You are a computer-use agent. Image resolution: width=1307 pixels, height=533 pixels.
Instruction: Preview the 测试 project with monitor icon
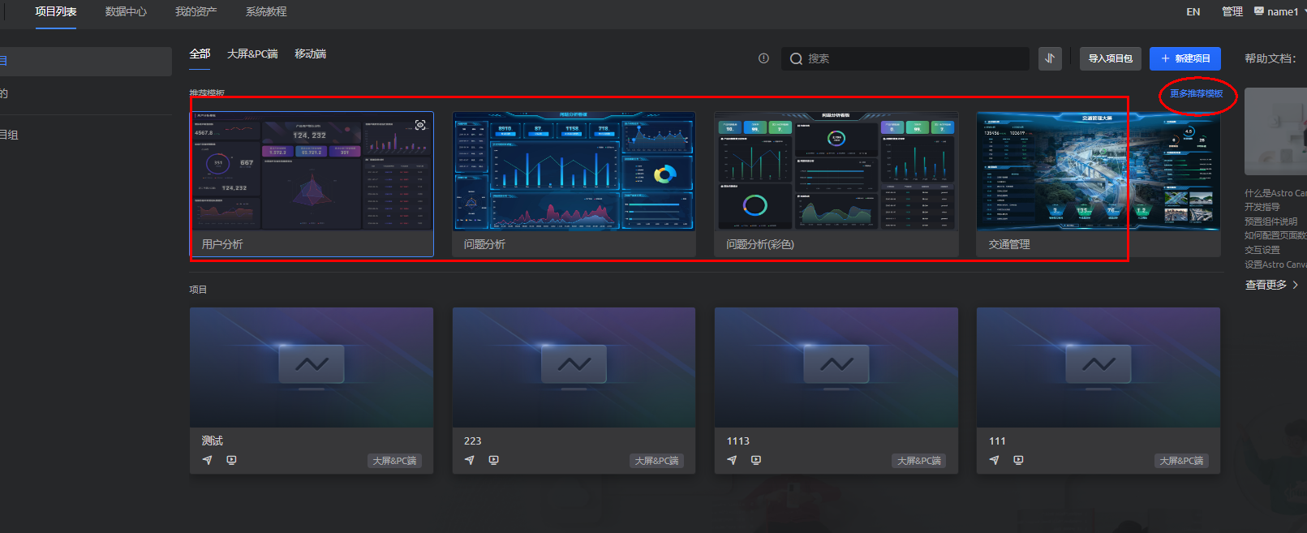coord(231,460)
